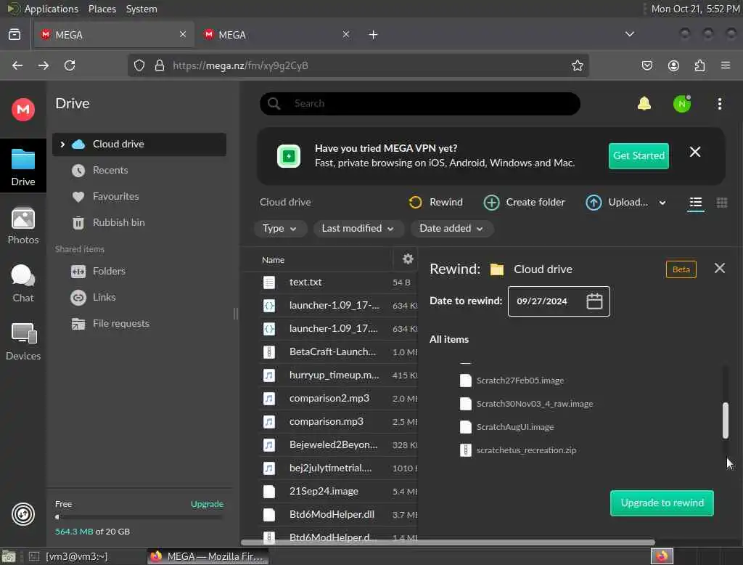Select the text.txt file
Image resolution: width=743 pixels, height=565 pixels.
pyautogui.click(x=338, y=282)
